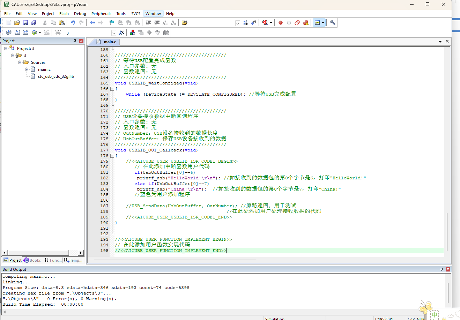The image size is (460, 320).
Task: Close the Build Output panel
Action: [448, 269]
